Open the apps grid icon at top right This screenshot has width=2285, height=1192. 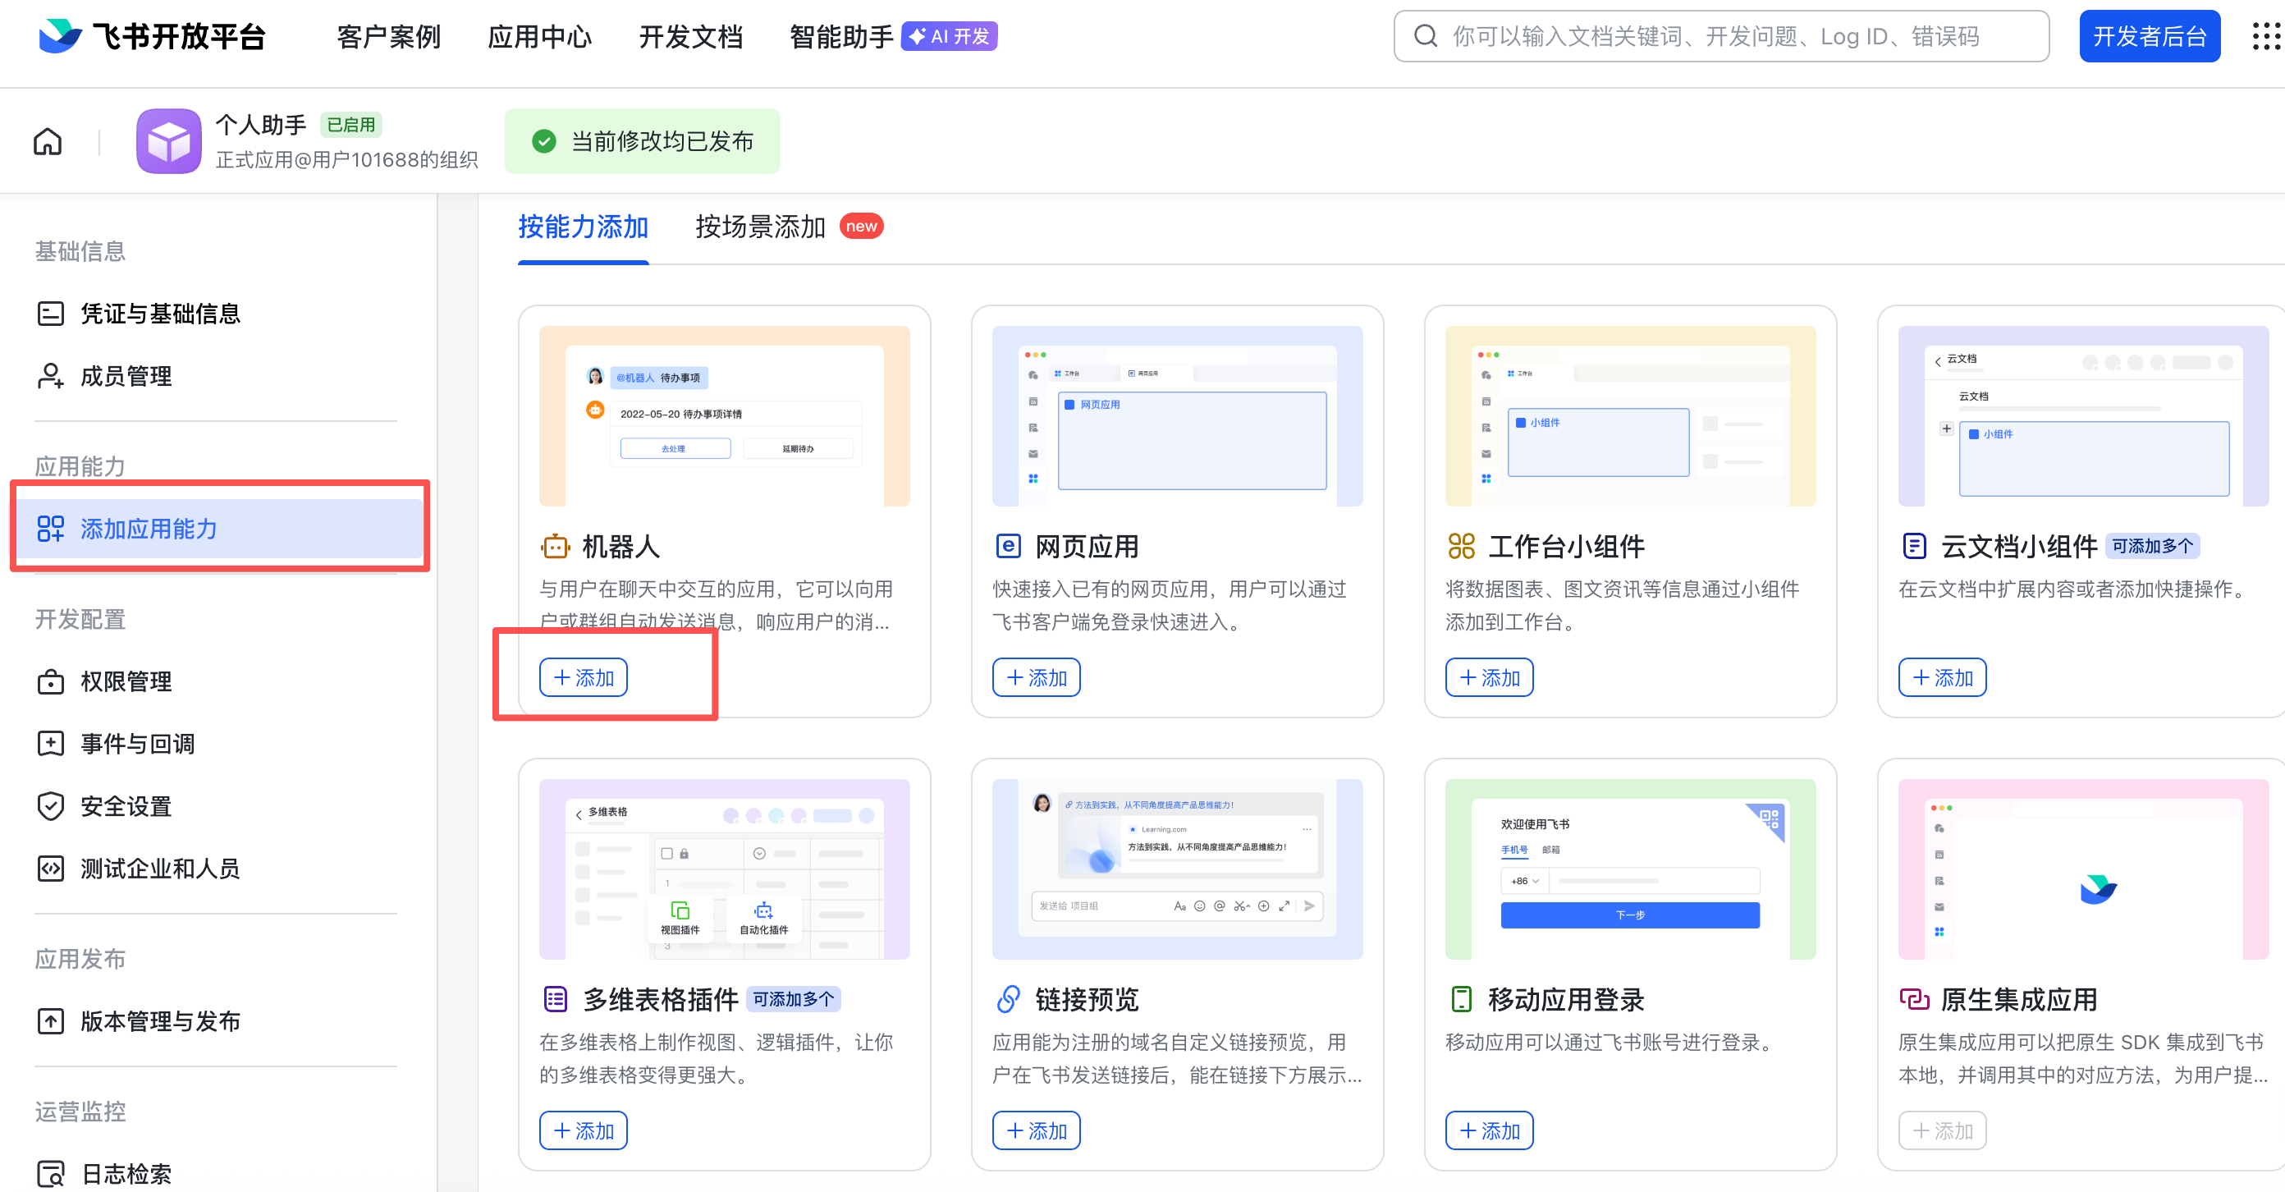click(x=2264, y=36)
